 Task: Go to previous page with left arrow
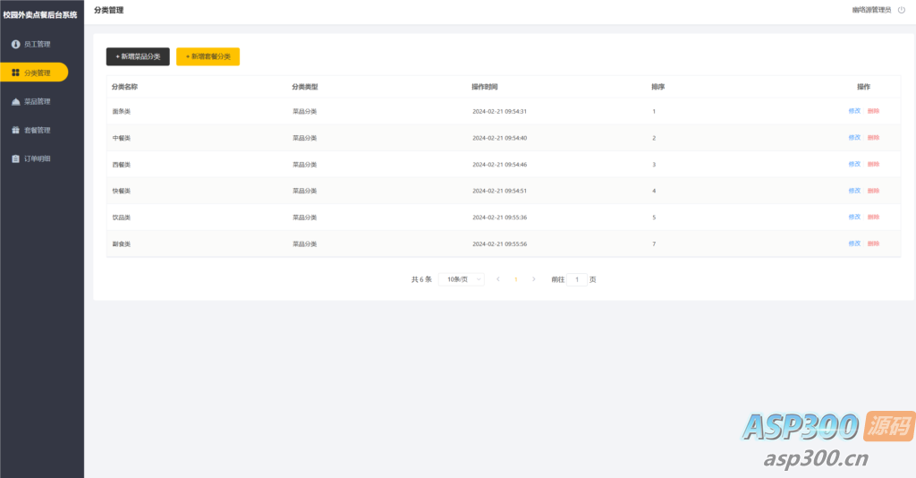(x=498, y=279)
